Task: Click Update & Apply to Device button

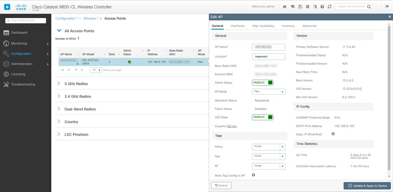Action: (367, 186)
